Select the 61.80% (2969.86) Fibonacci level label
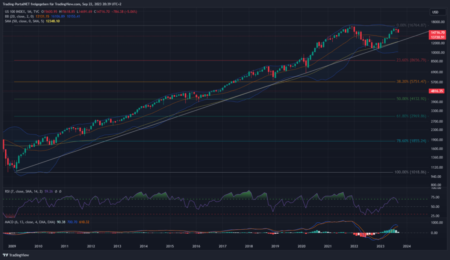The image size is (450, 260). [x=411, y=116]
